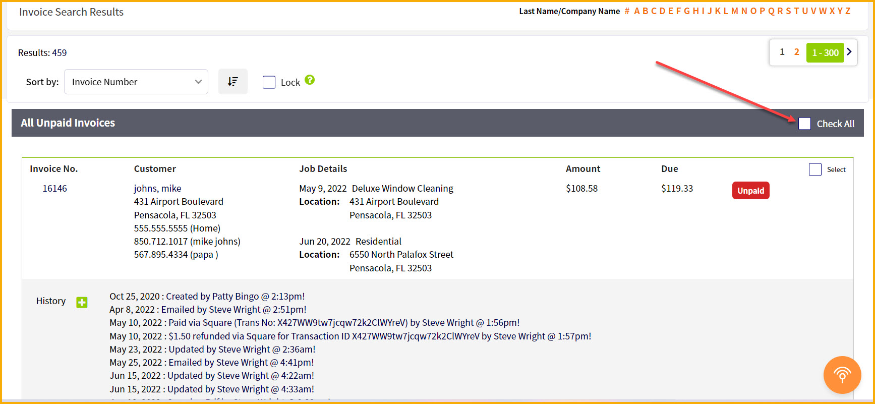Filter last names starting with G
This screenshot has height=404, width=875.
[687, 11]
